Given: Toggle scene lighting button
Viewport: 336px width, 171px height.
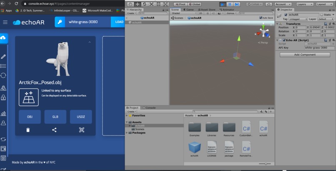Looking at the screenshot, I should (x=208, y=13).
